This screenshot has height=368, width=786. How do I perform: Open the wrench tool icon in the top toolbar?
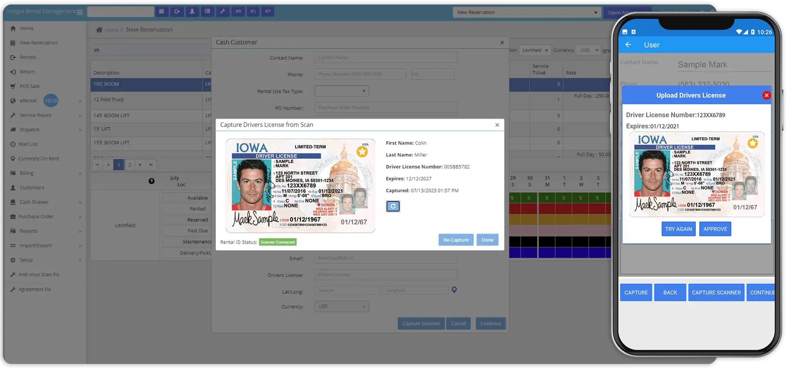223,11
